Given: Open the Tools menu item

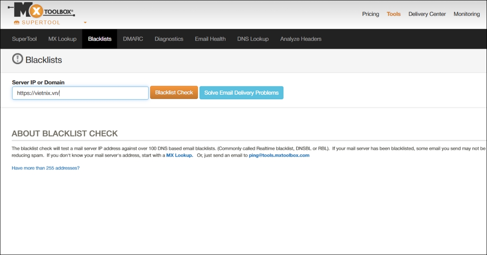Looking at the screenshot, I should (393, 14).
